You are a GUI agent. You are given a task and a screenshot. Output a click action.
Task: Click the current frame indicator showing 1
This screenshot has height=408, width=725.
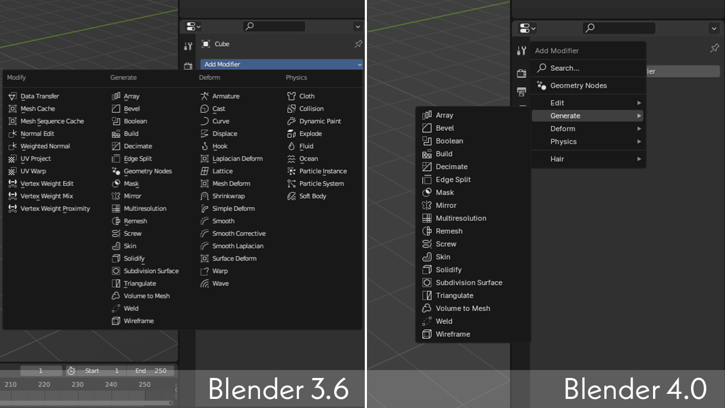(41, 370)
